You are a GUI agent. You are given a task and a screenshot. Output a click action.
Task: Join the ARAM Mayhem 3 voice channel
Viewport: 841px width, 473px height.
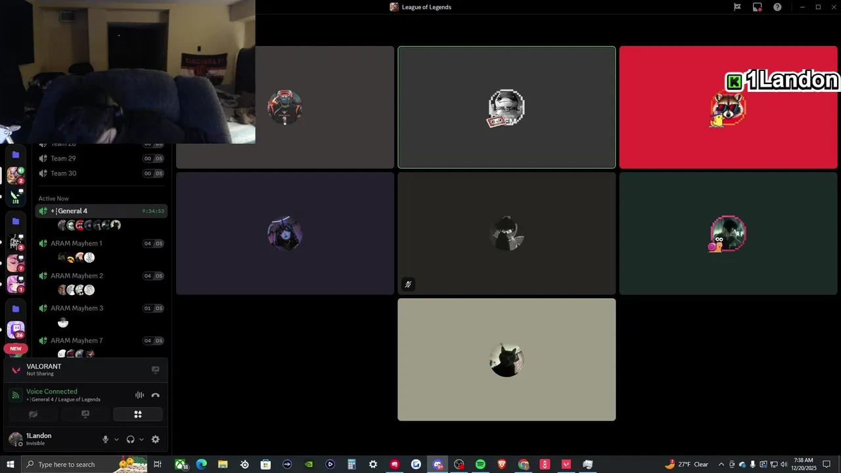(101, 308)
